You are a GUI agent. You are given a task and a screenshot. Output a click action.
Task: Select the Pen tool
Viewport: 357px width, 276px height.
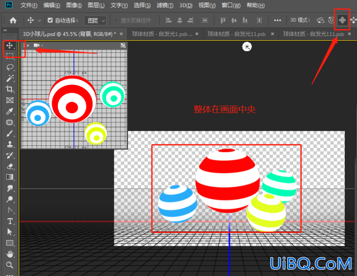[10, 210]
